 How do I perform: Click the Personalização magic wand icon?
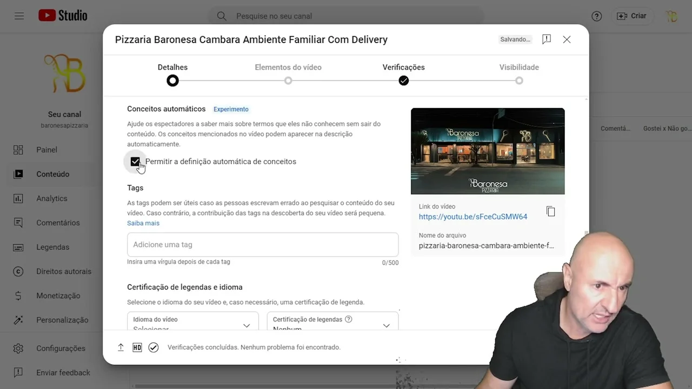(18, 320)
